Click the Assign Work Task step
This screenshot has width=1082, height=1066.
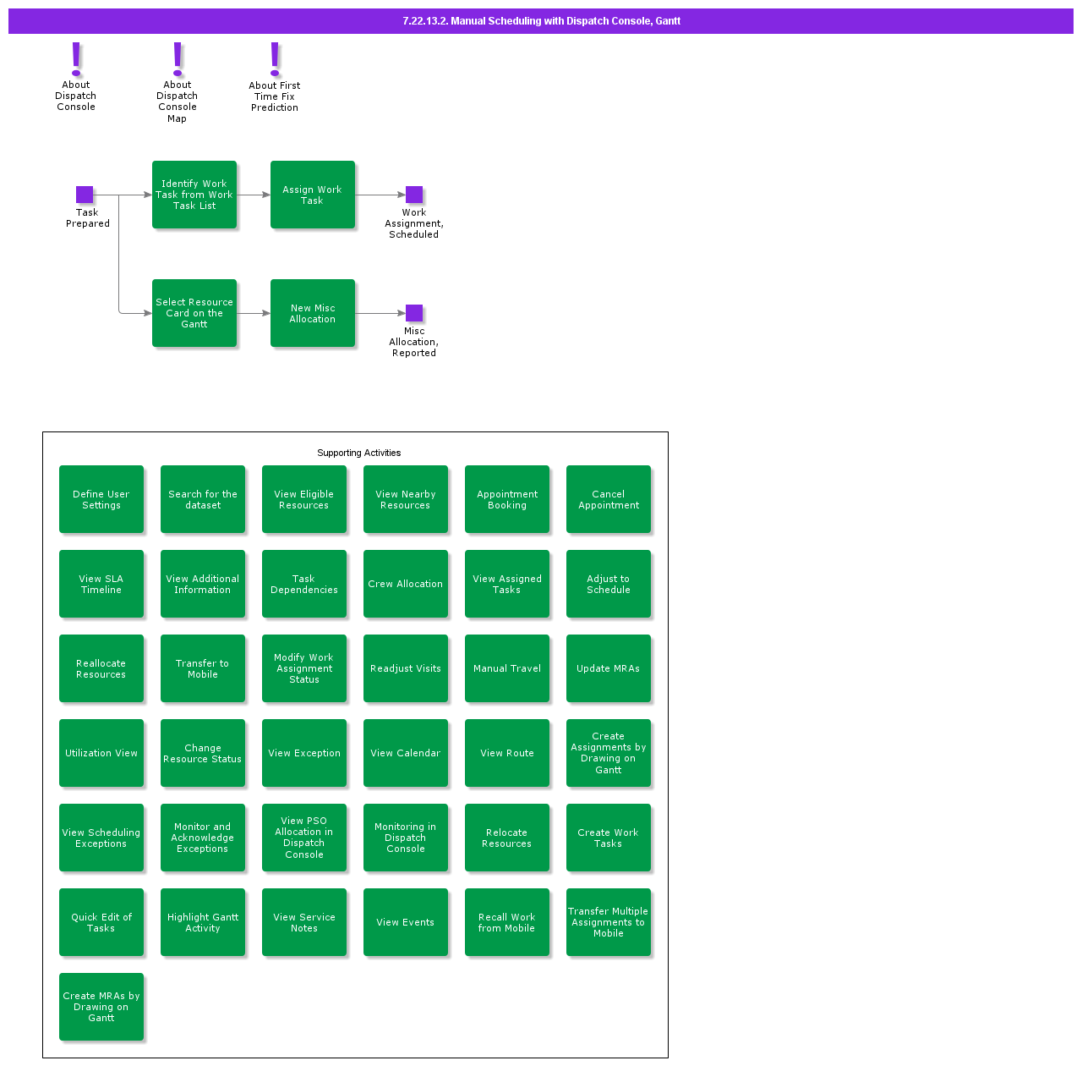tap(312, 195)
